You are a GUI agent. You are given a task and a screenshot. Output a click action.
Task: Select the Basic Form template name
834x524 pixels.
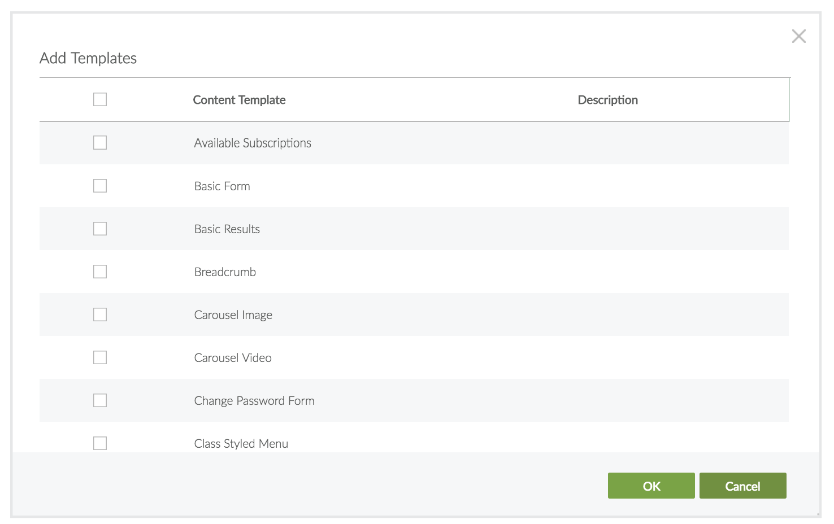point(222,186)
